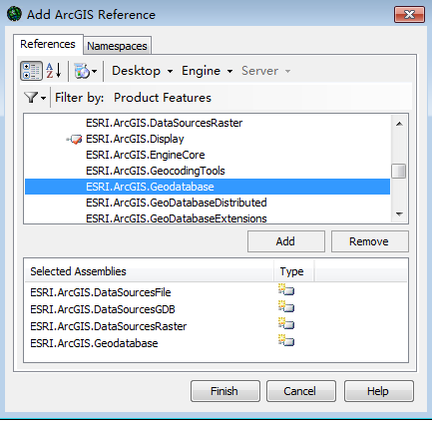Click type icon for selected Geodatabase row
Screen dimensions: 432x422
[286, 341]
